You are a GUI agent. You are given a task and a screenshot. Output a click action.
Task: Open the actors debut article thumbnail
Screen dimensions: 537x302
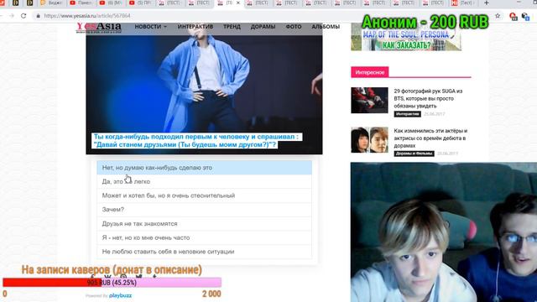(x=369, y=140)
